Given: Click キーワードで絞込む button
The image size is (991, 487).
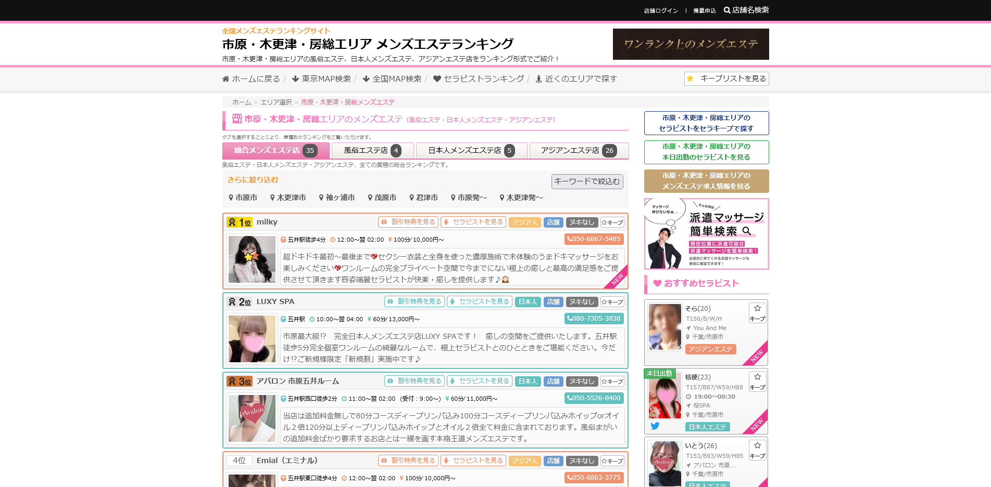Looking at the screenshot, I should [587, 181].
